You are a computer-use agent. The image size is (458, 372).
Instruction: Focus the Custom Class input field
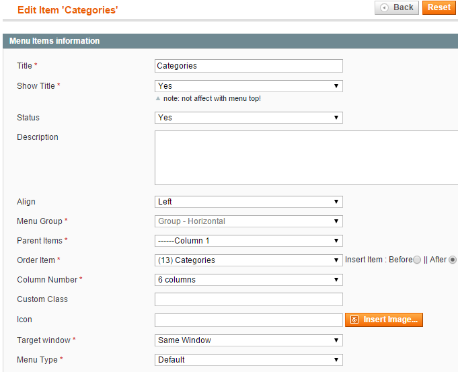[249, 299]
